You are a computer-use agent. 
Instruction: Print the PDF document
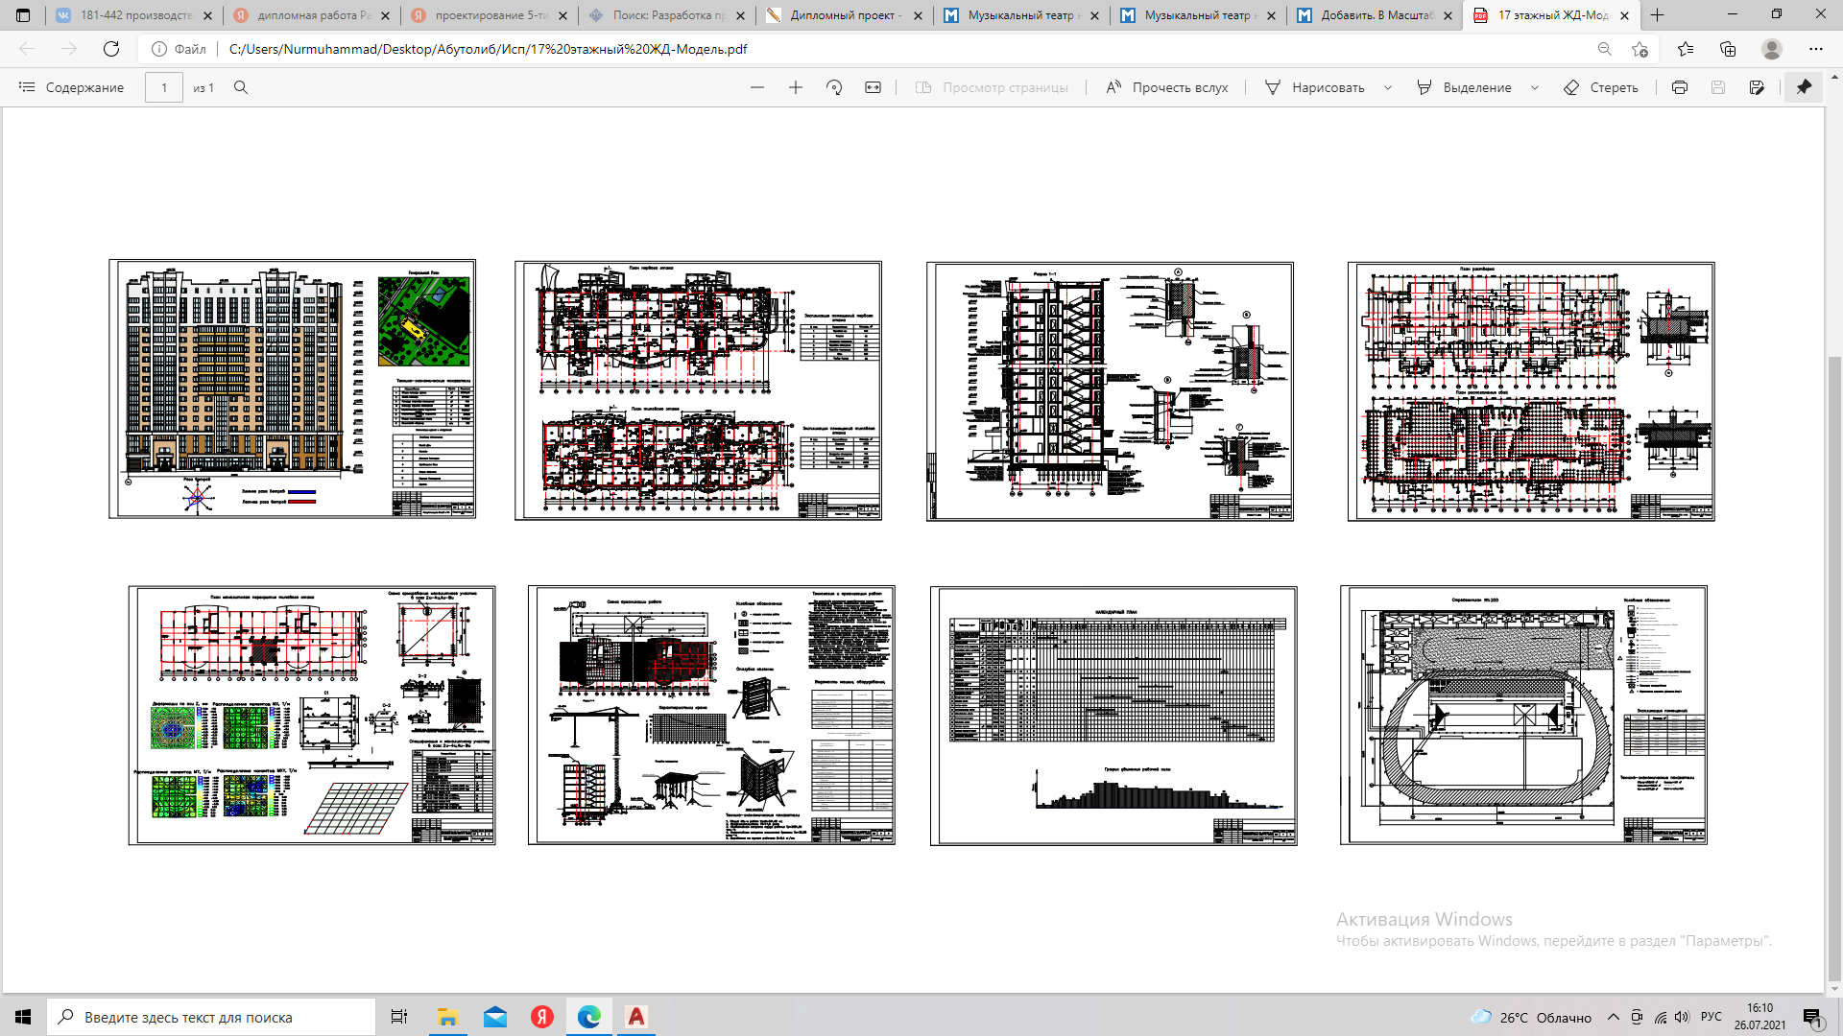pyautogui.click(x=1680, y=87)
